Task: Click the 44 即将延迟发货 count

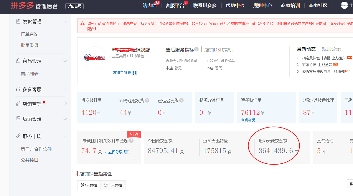Action: tap(123, 113)
